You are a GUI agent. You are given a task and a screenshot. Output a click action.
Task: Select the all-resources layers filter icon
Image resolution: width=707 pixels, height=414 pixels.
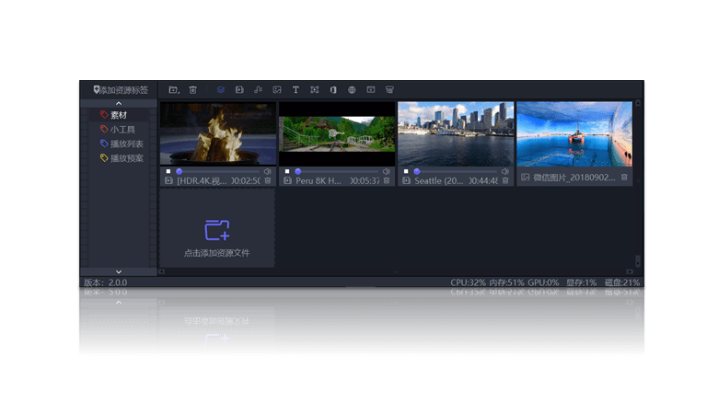(x=221, y=90)
